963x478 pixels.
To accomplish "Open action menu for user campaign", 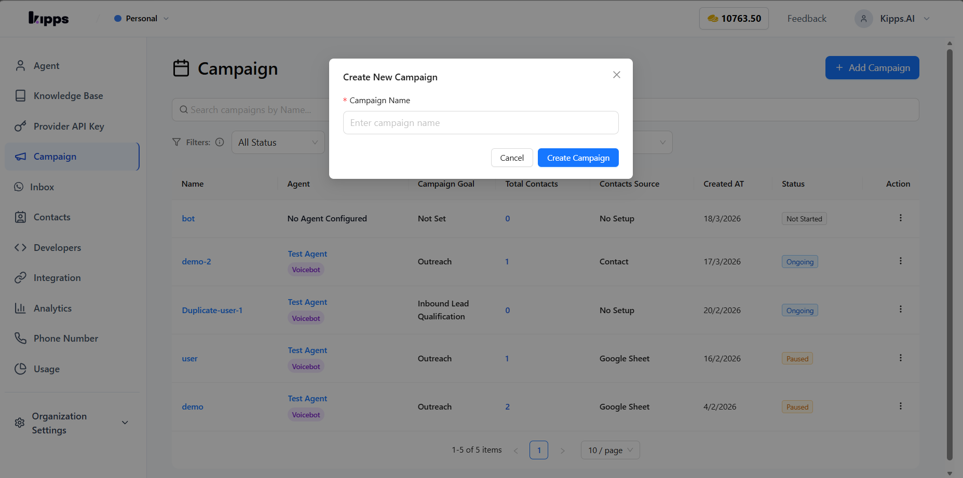I will coord(901,358).
